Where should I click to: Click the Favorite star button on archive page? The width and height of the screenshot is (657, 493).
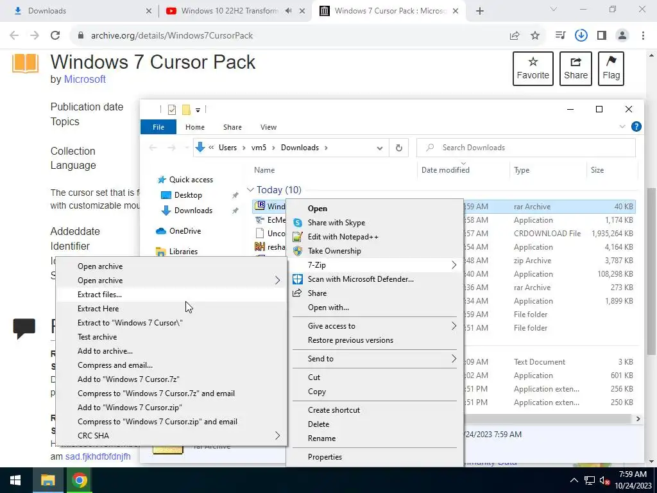pyautogui.click(x=533, y=69)
